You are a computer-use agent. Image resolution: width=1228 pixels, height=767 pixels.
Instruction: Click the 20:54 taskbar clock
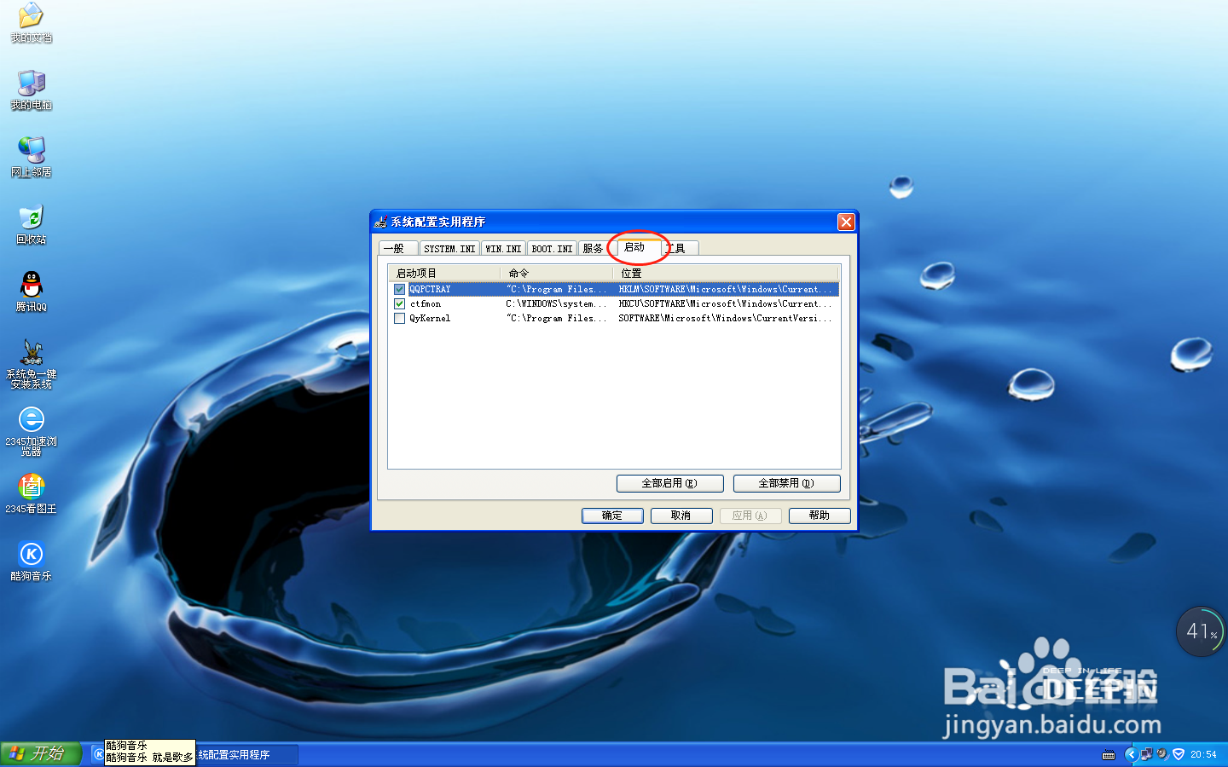coord(1203,754)
